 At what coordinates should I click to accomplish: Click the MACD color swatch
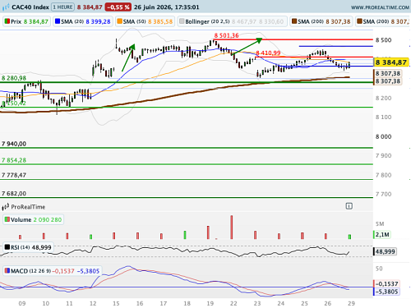(x=7, y=271)
